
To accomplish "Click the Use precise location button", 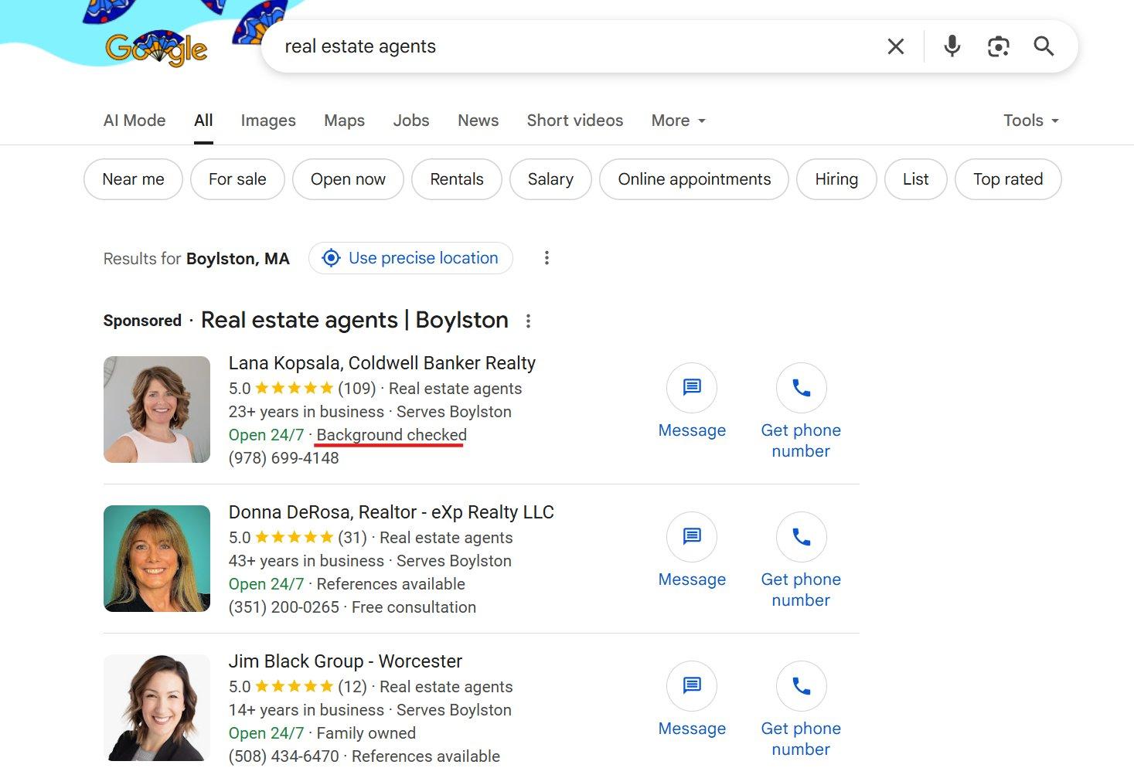I will coord(410,258).
